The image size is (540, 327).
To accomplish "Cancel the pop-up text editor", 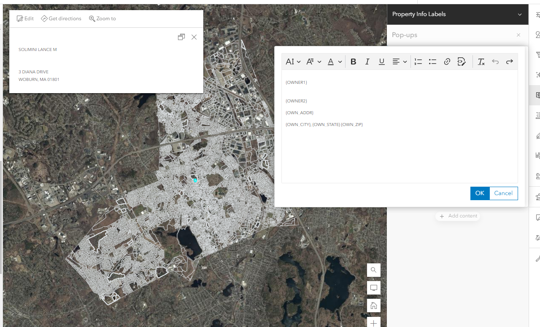I will point(503,193).
